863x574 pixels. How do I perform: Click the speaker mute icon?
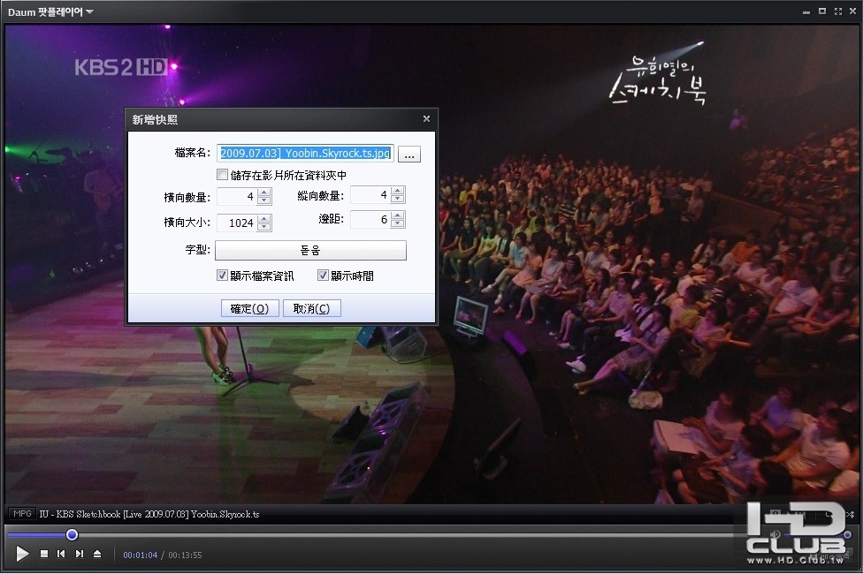[775, 534]
